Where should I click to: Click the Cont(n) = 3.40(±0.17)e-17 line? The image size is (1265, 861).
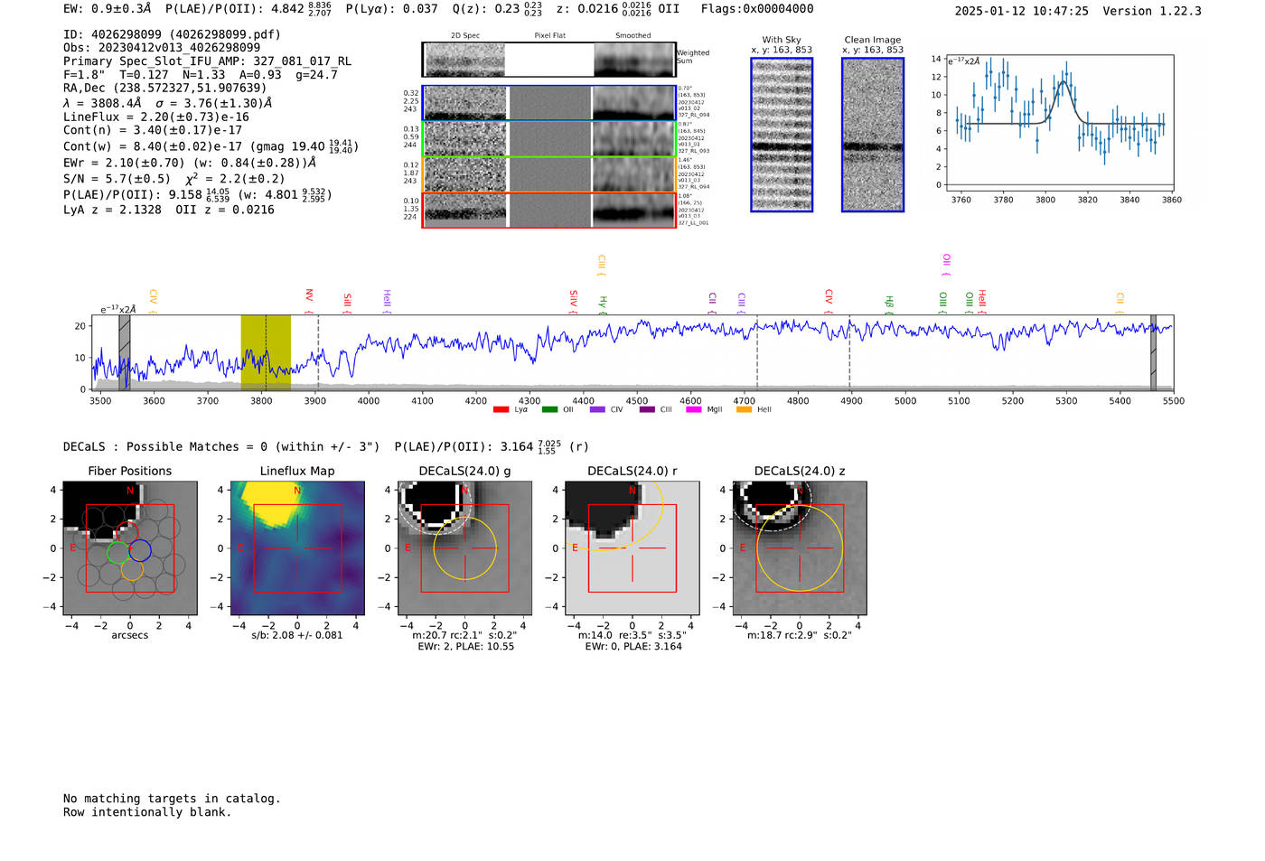tap(153, 130)
